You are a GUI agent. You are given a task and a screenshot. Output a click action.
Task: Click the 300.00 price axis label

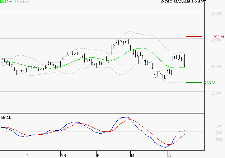[216, 67]
